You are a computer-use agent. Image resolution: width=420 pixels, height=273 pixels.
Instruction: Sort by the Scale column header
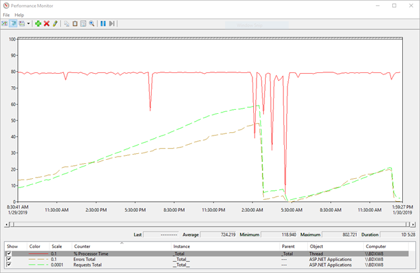[x=61, y=246]
